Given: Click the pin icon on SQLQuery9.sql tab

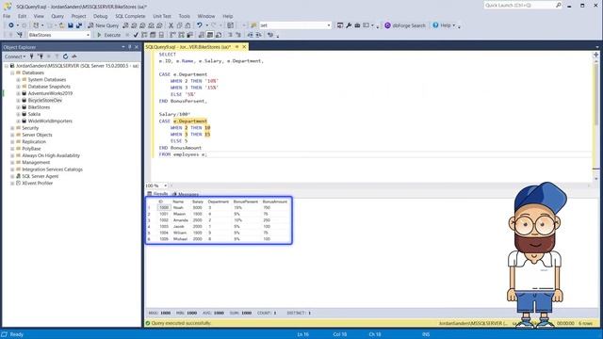Looking at the screenshot, I should click(x=236, y=47).
